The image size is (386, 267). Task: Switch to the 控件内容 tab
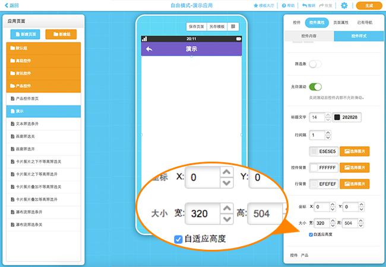click(310, 36)
